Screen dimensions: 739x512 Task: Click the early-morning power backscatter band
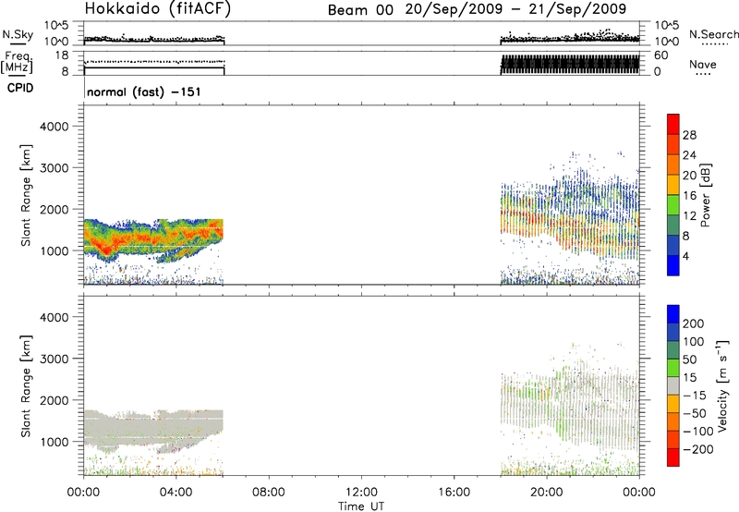[x=153, y=238]
